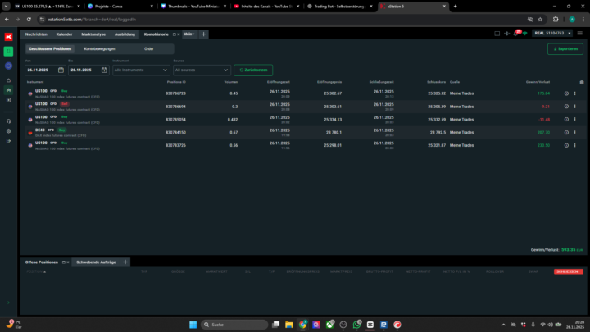The image size is (590, 332).
Task: Select the Offene Positionen tab
Action: tap(42, 262)
